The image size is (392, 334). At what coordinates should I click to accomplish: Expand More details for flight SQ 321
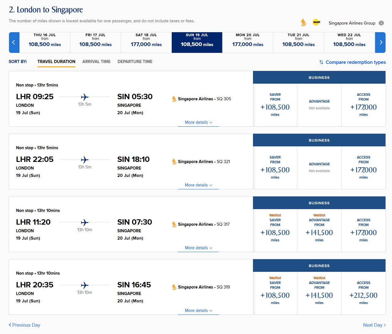coord(198,185)
